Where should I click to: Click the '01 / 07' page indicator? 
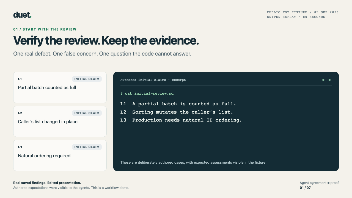pos(305,188)
